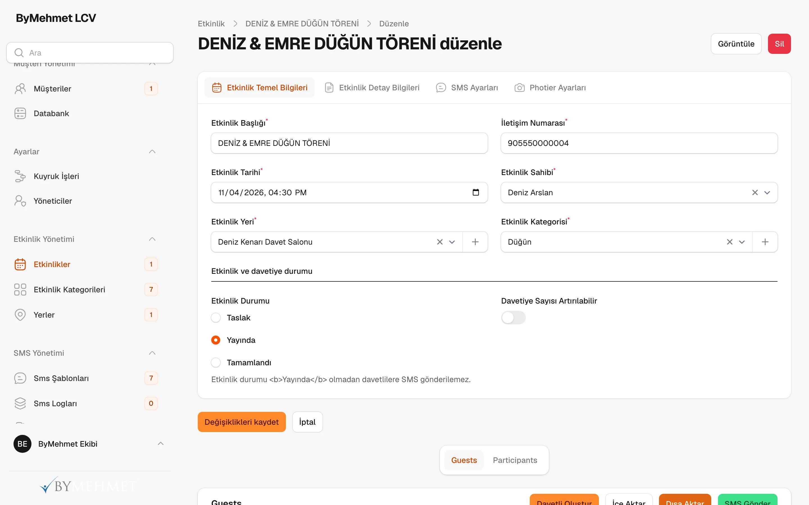Open the Databank sidebar item
The image size is (809, 505).
[x=85, y=114]
